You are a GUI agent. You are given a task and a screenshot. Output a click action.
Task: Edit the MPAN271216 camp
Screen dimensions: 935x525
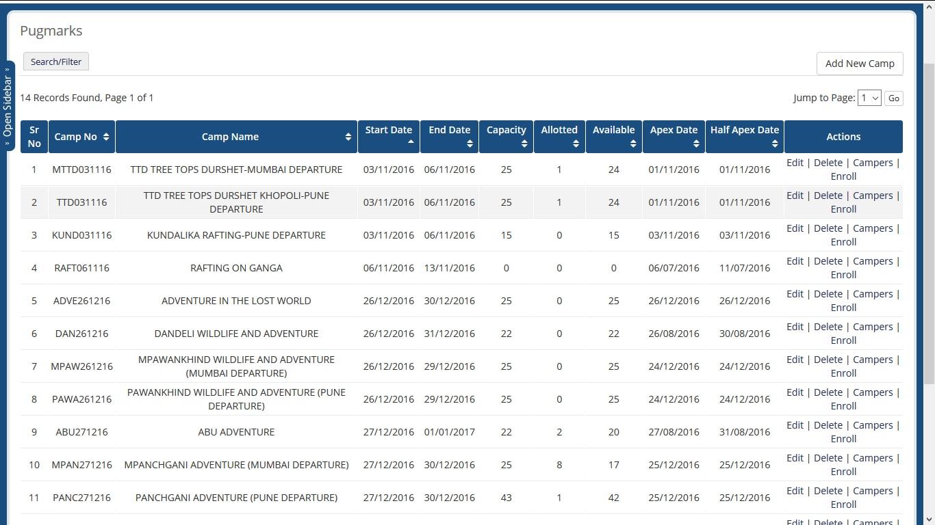[795, 458]
